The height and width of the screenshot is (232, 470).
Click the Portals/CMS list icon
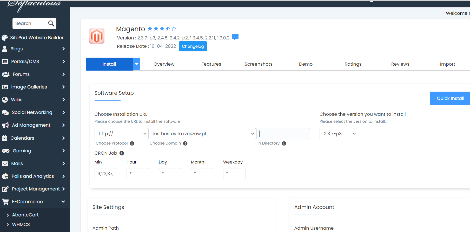coord(5,62)
